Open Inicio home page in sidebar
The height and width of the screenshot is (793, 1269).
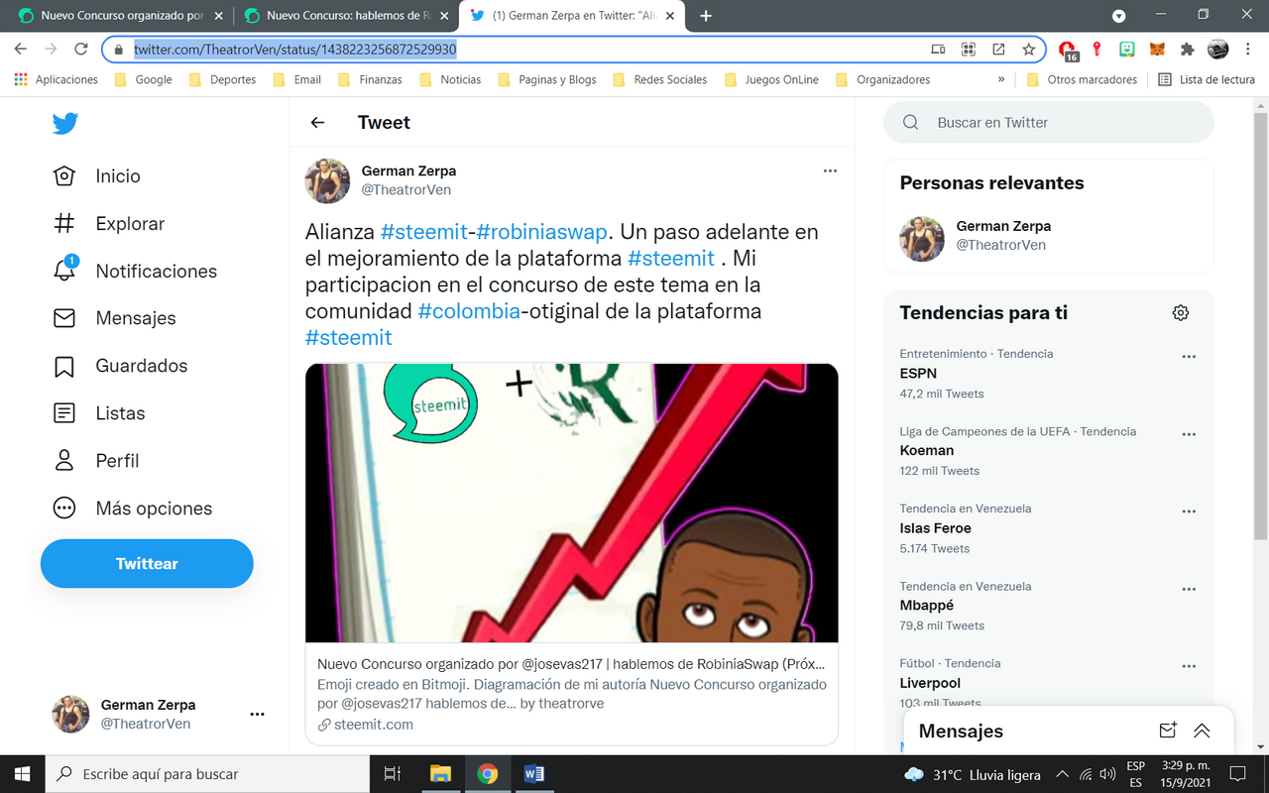click(x=97, y=176)
